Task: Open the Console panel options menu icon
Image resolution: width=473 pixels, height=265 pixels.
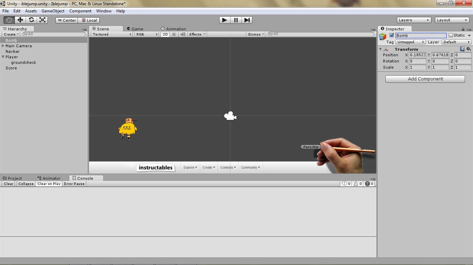Action: click(373, 179)
